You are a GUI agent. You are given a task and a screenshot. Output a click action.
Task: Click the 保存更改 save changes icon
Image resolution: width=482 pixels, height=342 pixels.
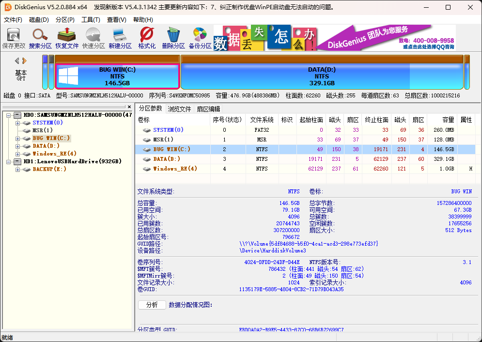tap(14, 38)
